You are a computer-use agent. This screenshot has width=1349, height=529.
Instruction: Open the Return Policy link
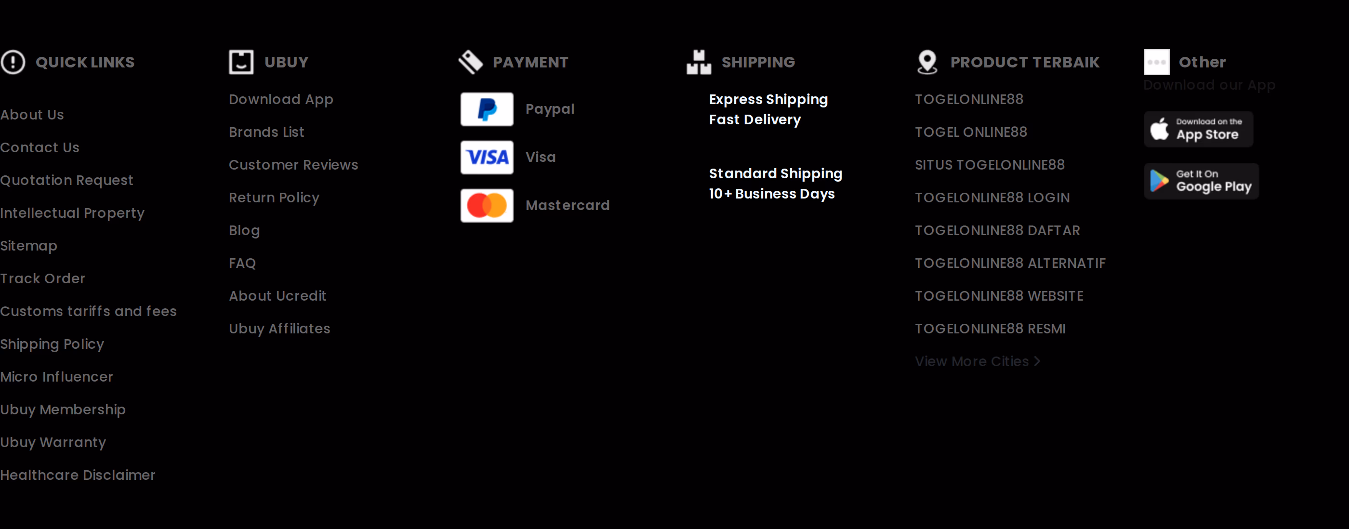[274, 198]
